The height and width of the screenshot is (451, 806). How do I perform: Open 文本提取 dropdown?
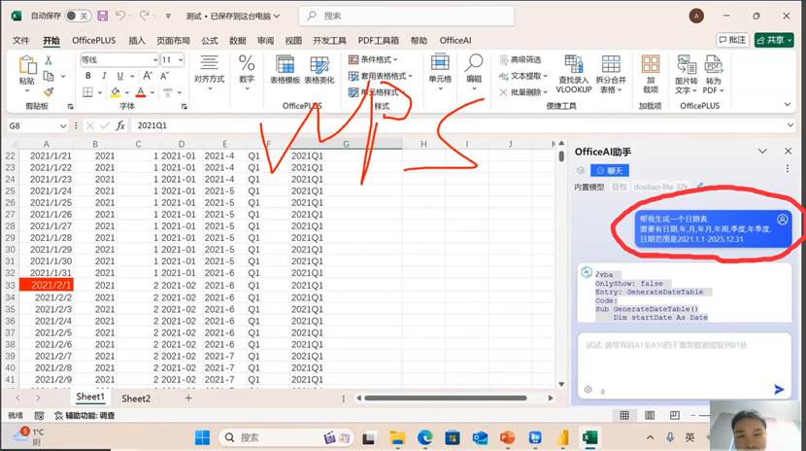[x=523, y=76]
